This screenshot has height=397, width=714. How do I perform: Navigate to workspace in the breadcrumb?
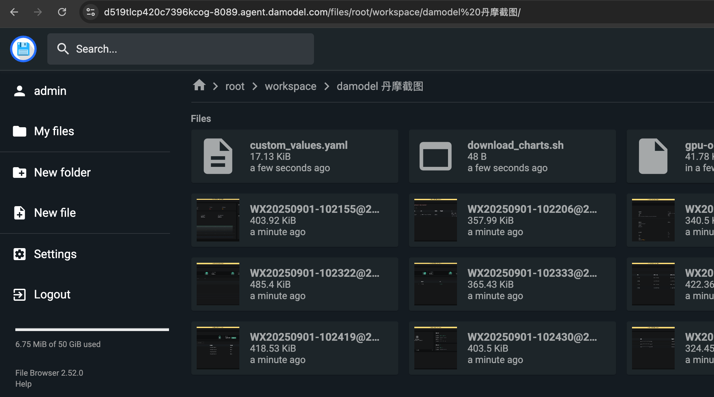[290, 86]
